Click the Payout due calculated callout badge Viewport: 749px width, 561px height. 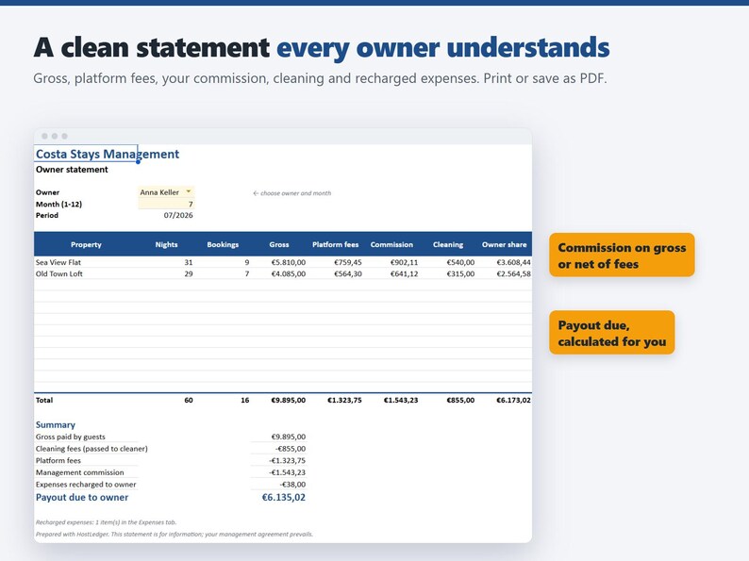612,333
